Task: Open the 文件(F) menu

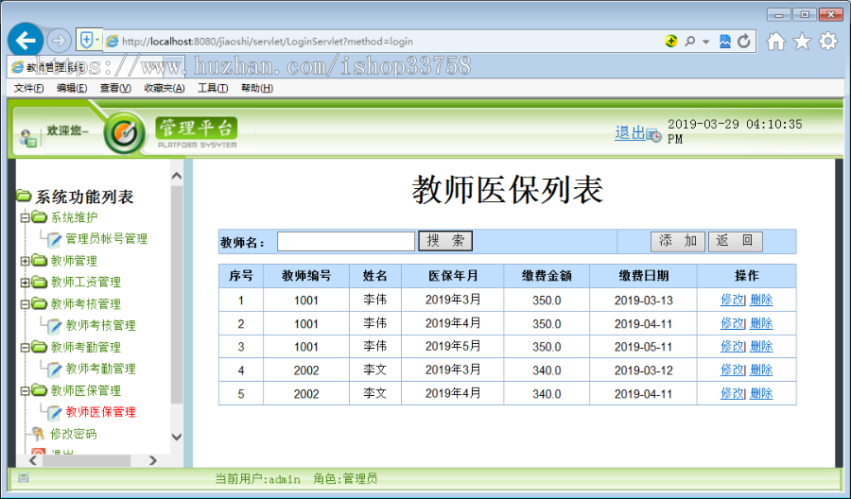Action: pos(28,88)
